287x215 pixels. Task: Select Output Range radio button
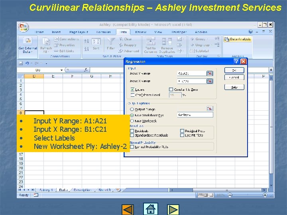pos(132,109)
